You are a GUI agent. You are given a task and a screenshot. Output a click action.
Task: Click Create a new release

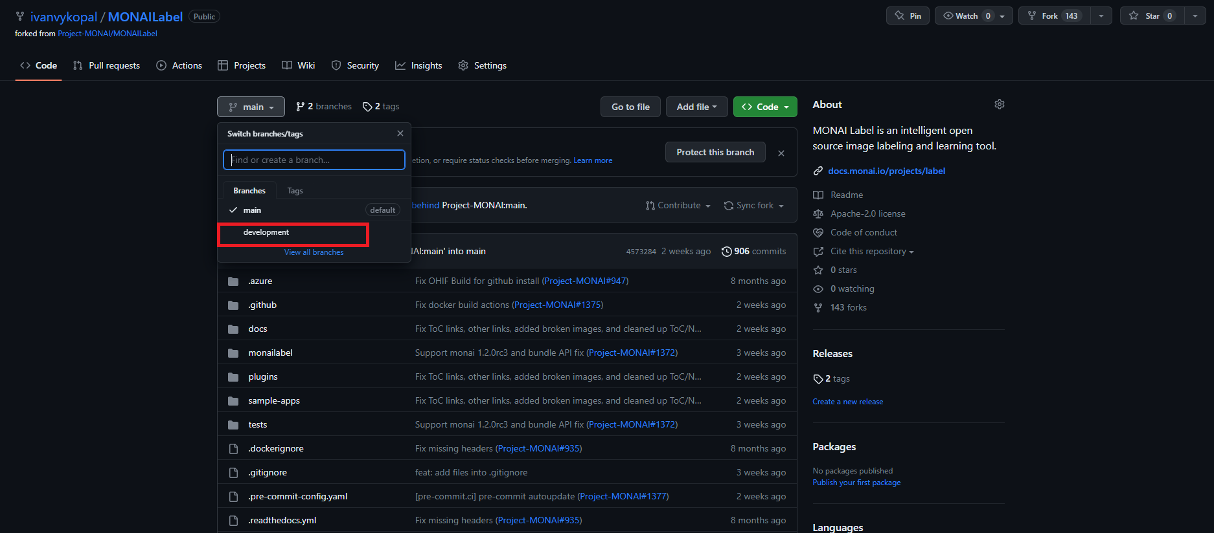(847, 402)
